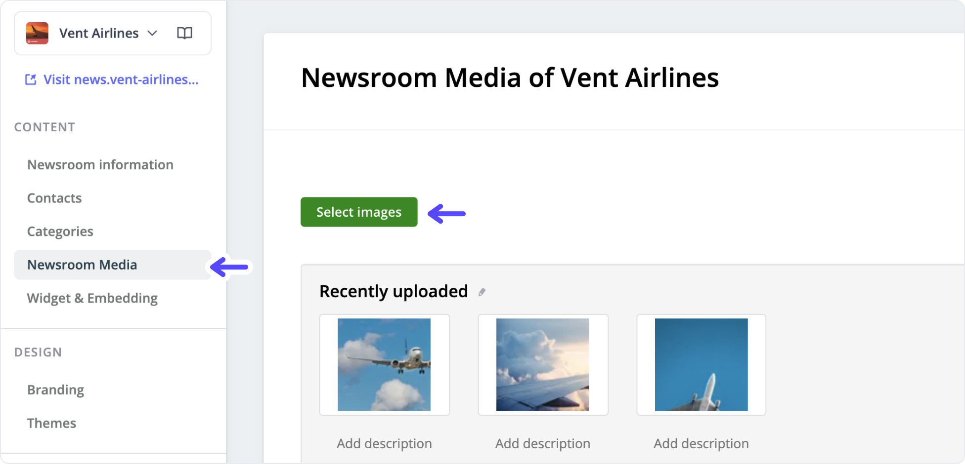Open the Contacts section
Image resolution: width=965 pixels, height=464 pixels.
click(x=54, y=198)
